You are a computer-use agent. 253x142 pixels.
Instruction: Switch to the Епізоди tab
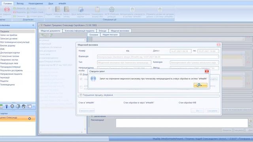click(x=102, y=31)
